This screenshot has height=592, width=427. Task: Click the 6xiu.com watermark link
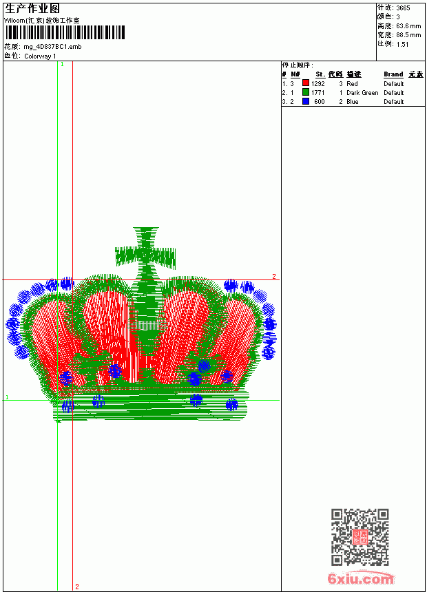click(x=360, y=578)
